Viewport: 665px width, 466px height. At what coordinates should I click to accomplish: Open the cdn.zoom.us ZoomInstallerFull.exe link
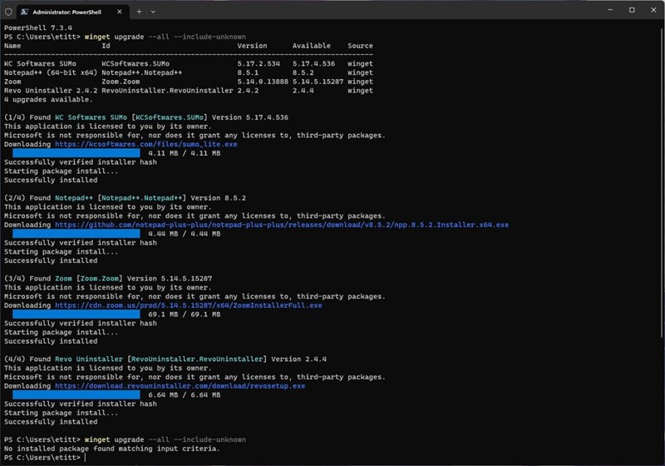189,305
